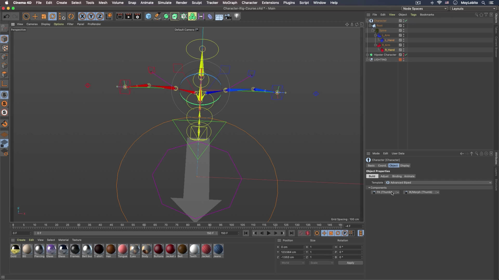
Task: Enable keyframe recording with the red record icon
Action: pyautogui.click(x=307, y=233)
